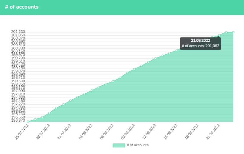Click the 201,230 y-axis value label
Viewport: 244px width, 154px height.
[x=18, y=32]
